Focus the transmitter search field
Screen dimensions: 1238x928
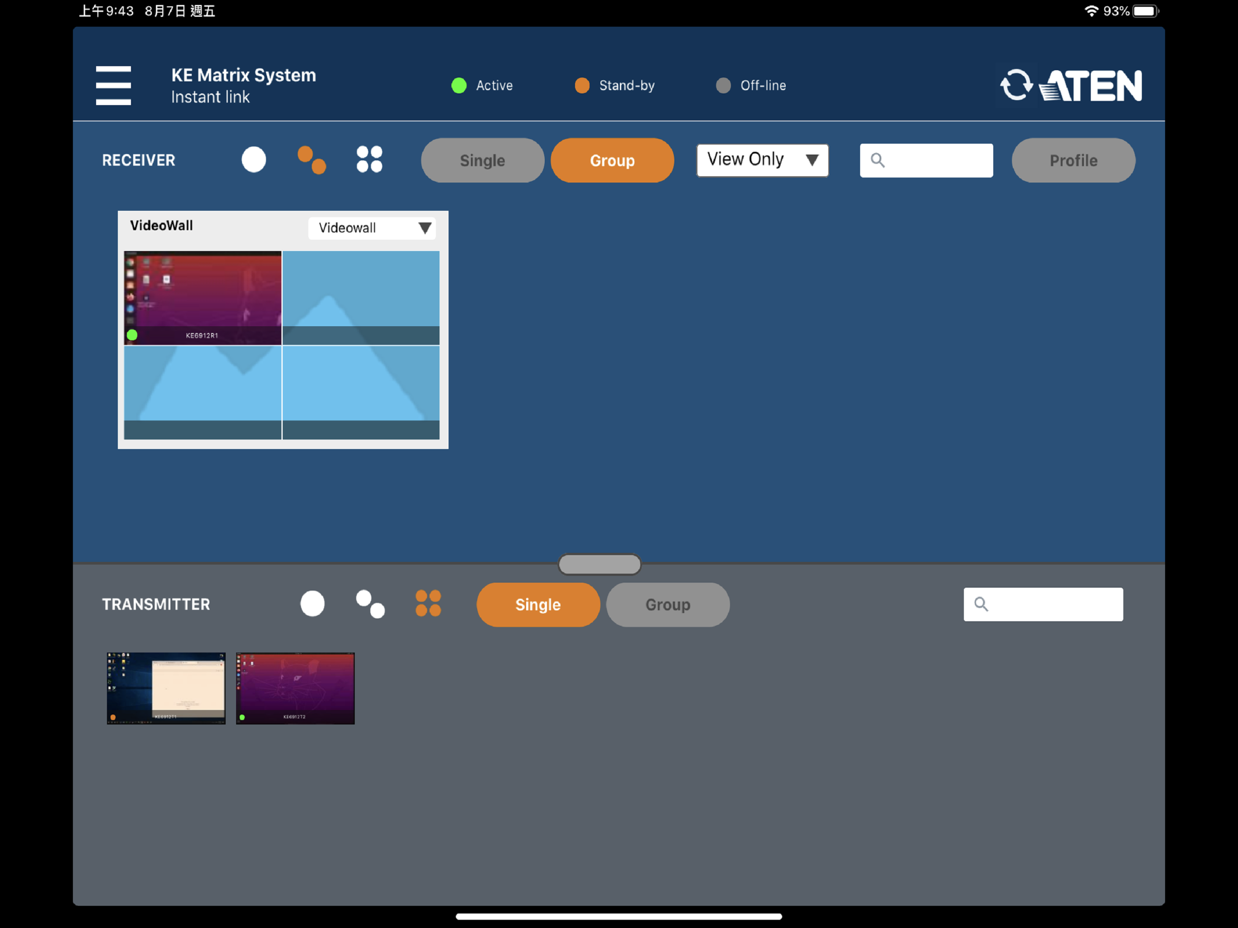1043,604
